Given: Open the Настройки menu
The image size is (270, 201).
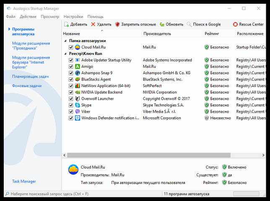Looking at the screenshot, I should tap(73, 17).
